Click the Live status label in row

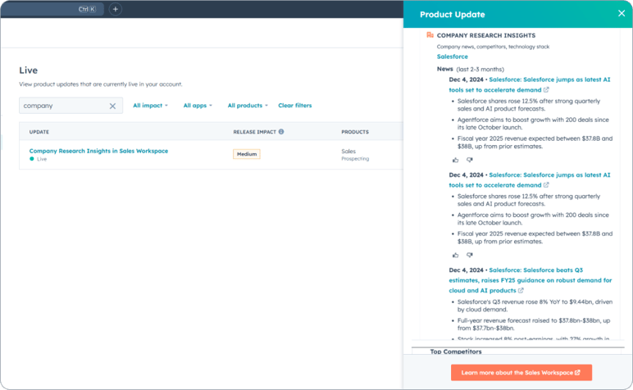(x=42, y=159)
